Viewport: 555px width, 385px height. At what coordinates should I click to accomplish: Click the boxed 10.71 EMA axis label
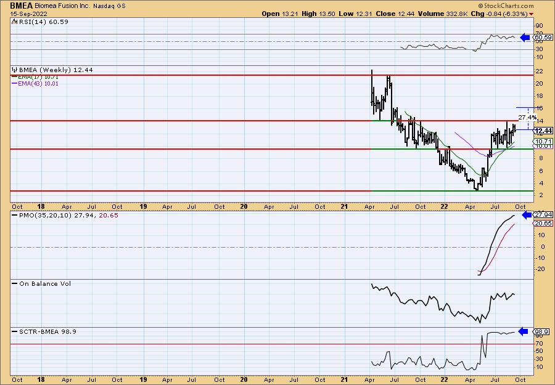click(544, 142)
